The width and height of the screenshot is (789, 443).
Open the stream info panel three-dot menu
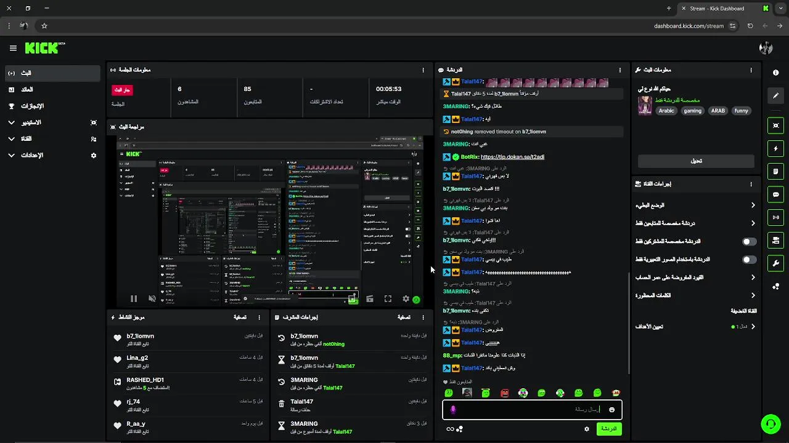[x=751, y=70]
